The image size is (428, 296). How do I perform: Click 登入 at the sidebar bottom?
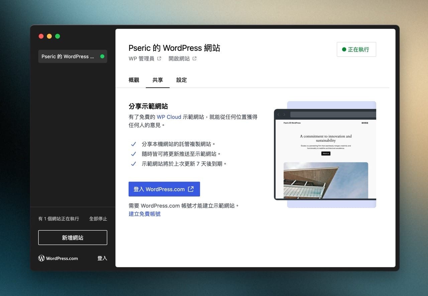pyautogui.click(x=102, y=258)
